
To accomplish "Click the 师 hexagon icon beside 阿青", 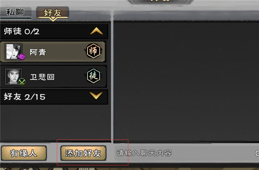I will tap(94, 51).
